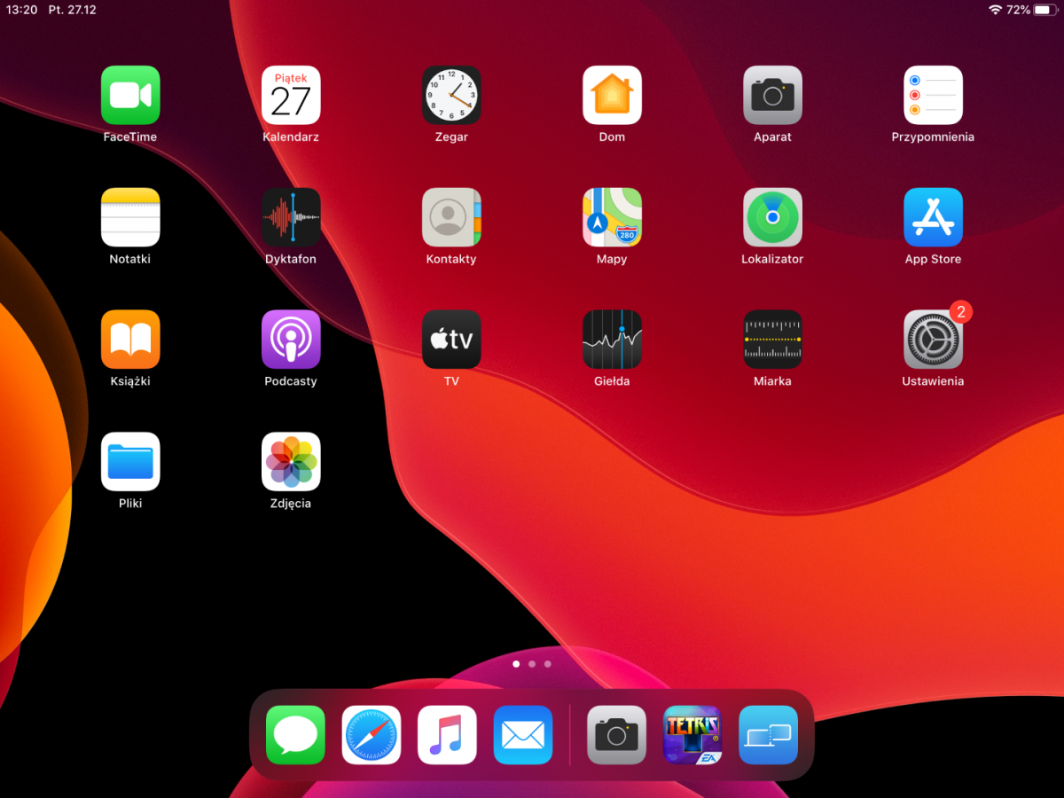Screen dimensions: 1064x798
Task: Open the Podcasty app
Action: (291, 340)
